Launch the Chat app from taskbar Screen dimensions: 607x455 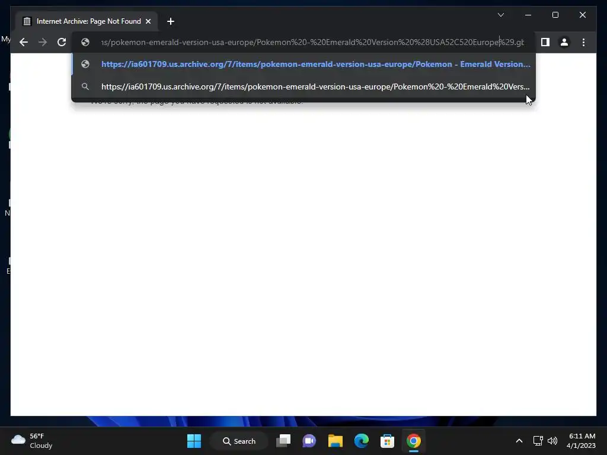(309, 441)
